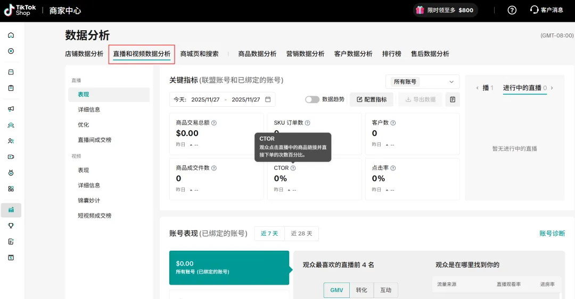575x299 pixels.
Task: Click the trophy icon in left sidebar
Action: coord(11,226)
